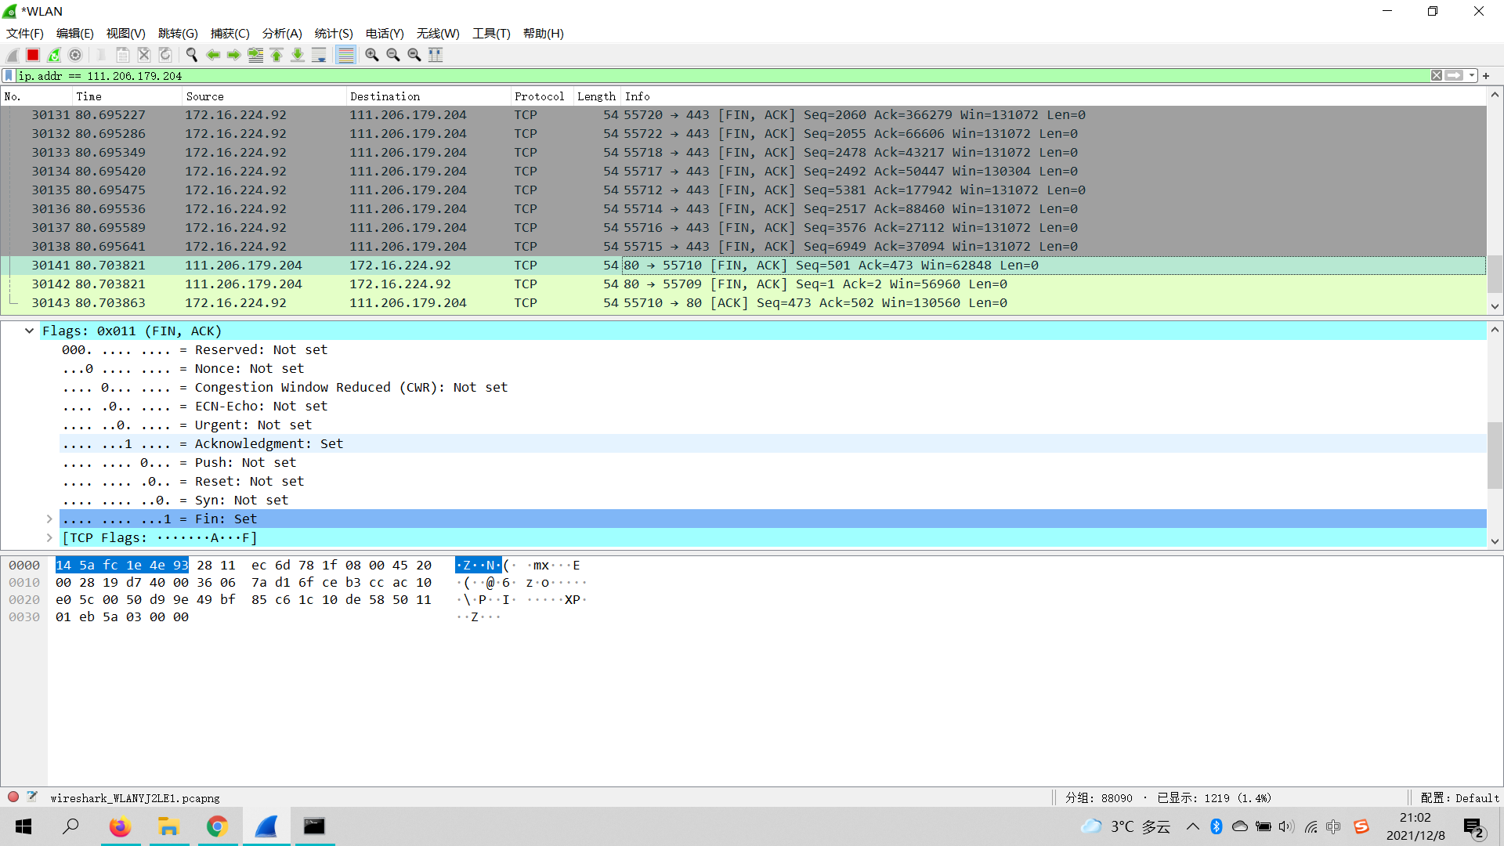Open display filter history dropdown
This screenshot has width=1504, height=846.
click(1472, 76)
